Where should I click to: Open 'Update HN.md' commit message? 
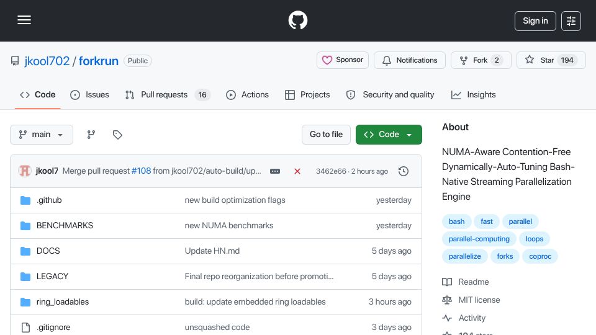(212, 251)
